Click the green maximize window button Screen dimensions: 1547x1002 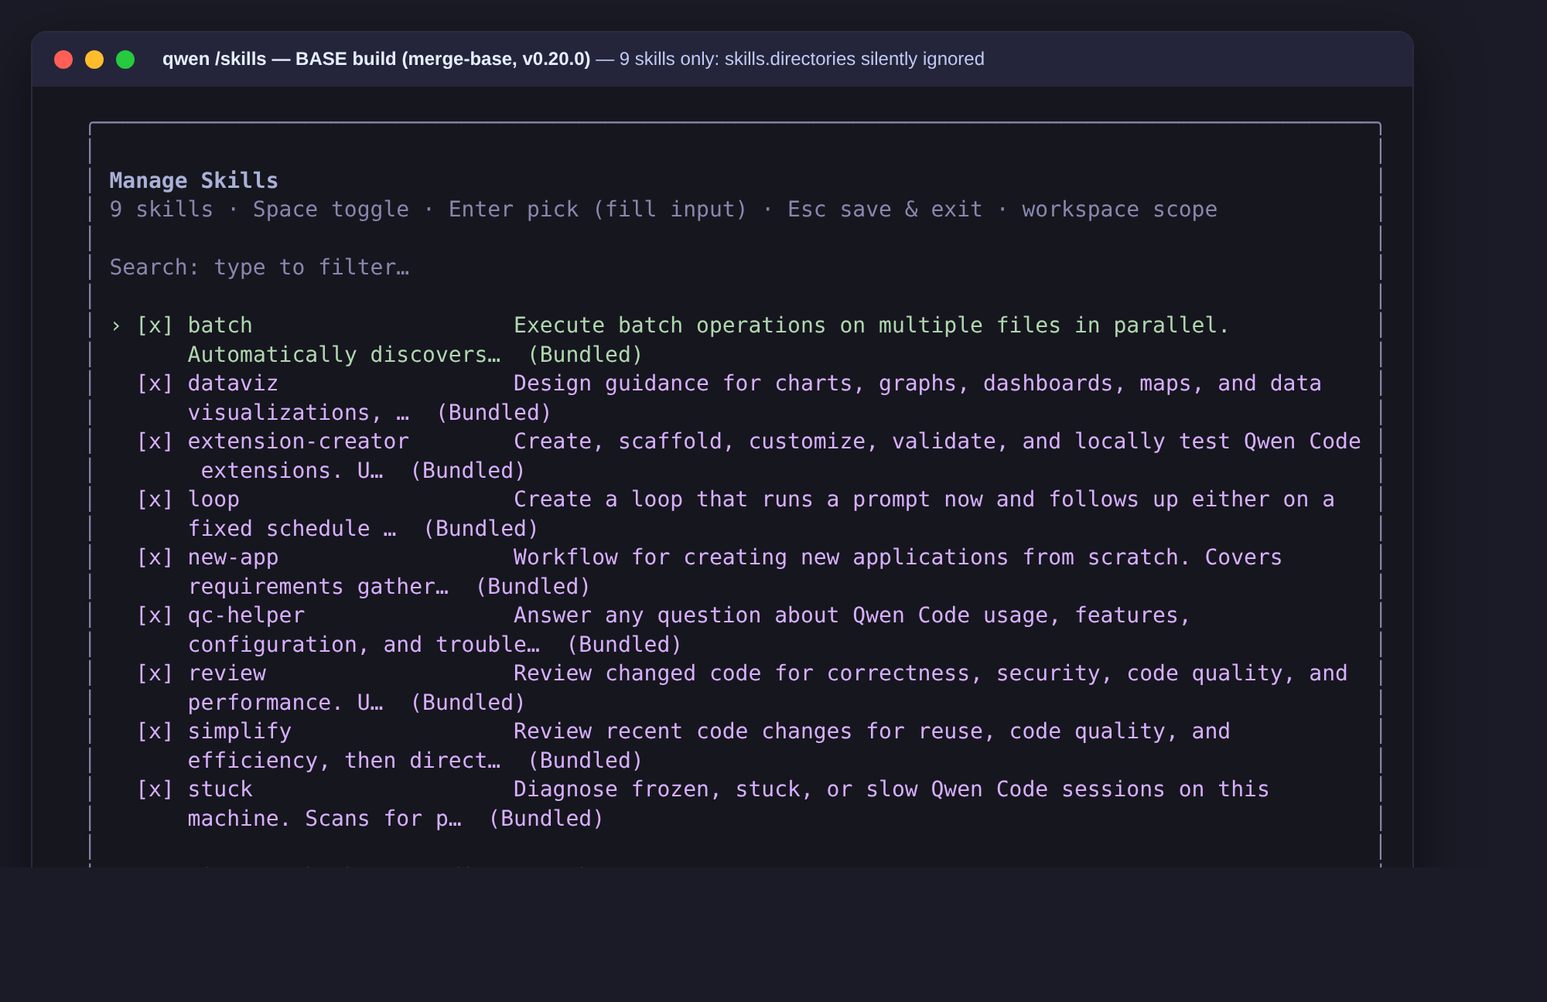click(x=125, y=60)
